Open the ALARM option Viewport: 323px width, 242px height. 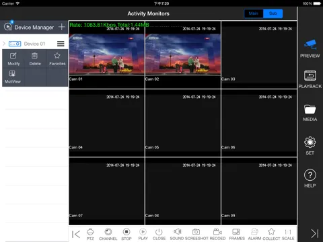[x=254, y=234]
